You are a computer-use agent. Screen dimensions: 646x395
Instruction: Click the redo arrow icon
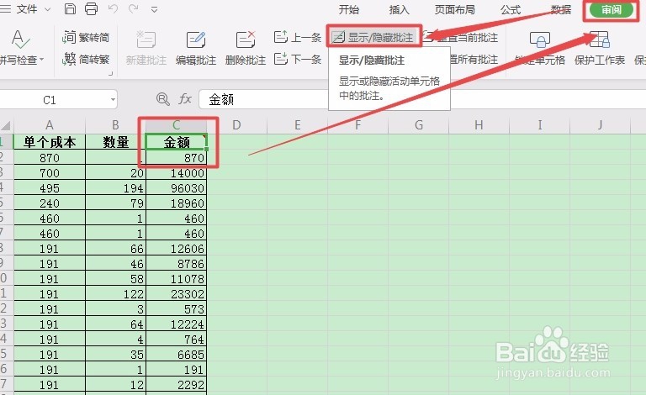pos(133,8)
